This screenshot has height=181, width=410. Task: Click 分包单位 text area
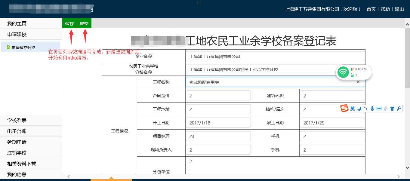click(275, 166)
